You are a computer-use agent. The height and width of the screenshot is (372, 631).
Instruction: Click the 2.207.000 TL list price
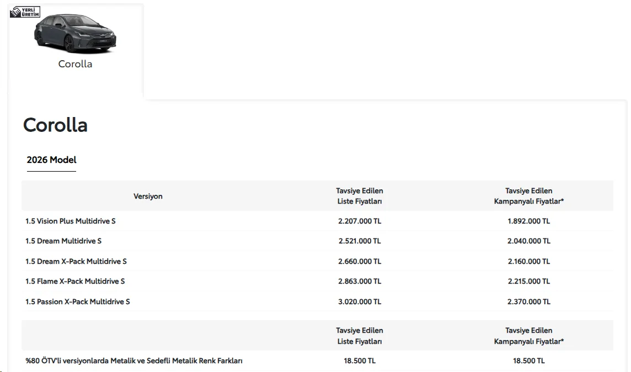point(360,221)
